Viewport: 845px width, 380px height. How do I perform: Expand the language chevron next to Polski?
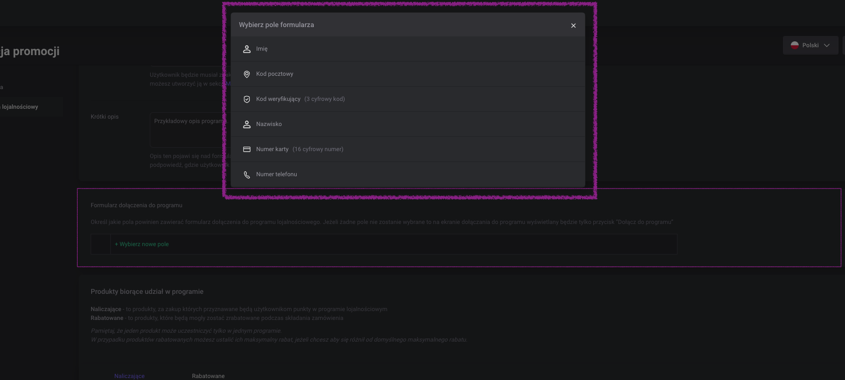827,45
